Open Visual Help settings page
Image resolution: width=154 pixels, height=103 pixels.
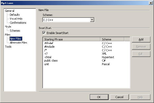[x=16, y=19]
